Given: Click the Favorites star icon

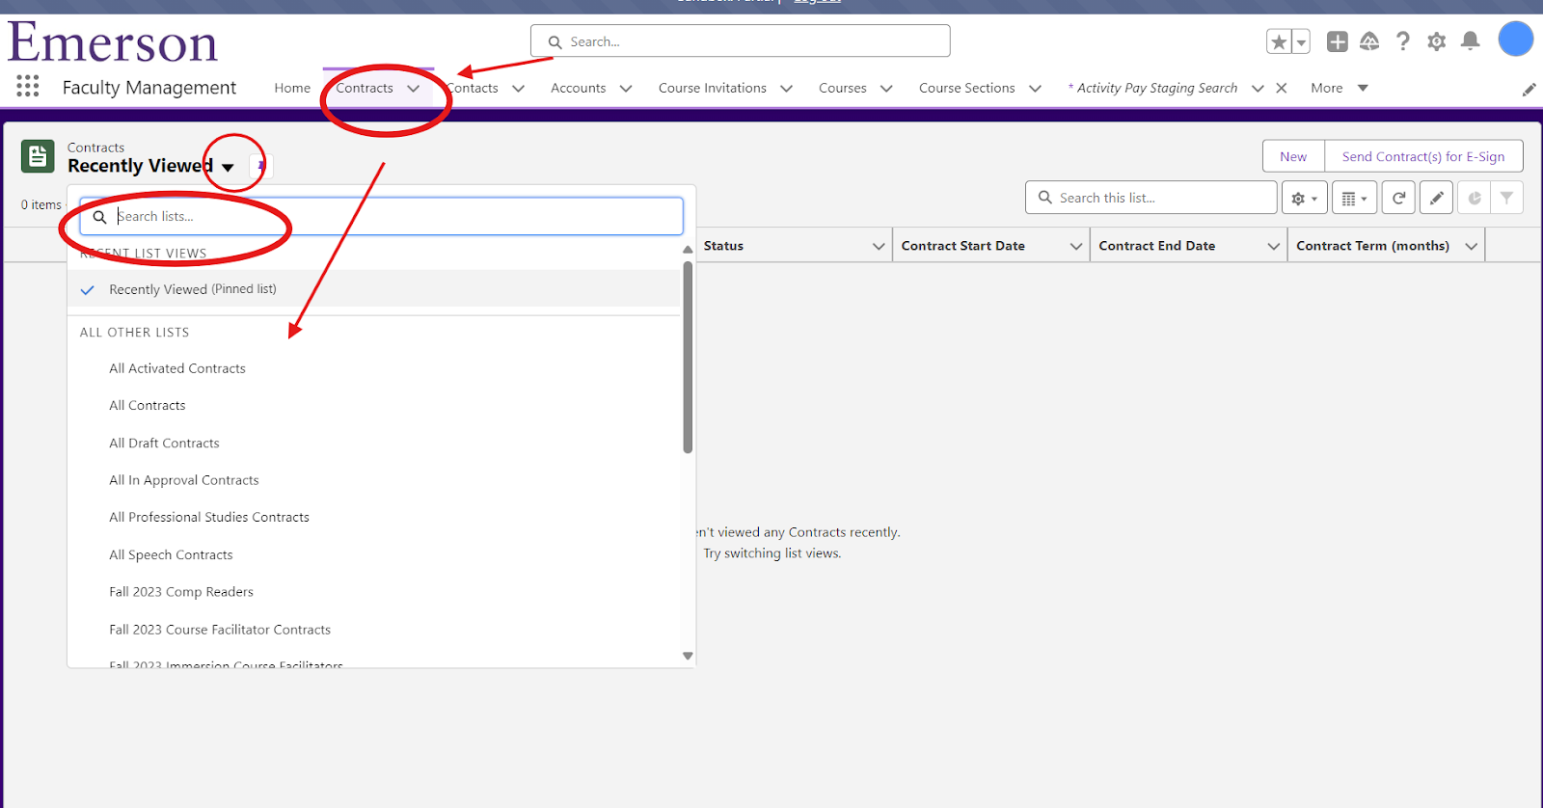Looking at the screenshot, I should 1279,41.
